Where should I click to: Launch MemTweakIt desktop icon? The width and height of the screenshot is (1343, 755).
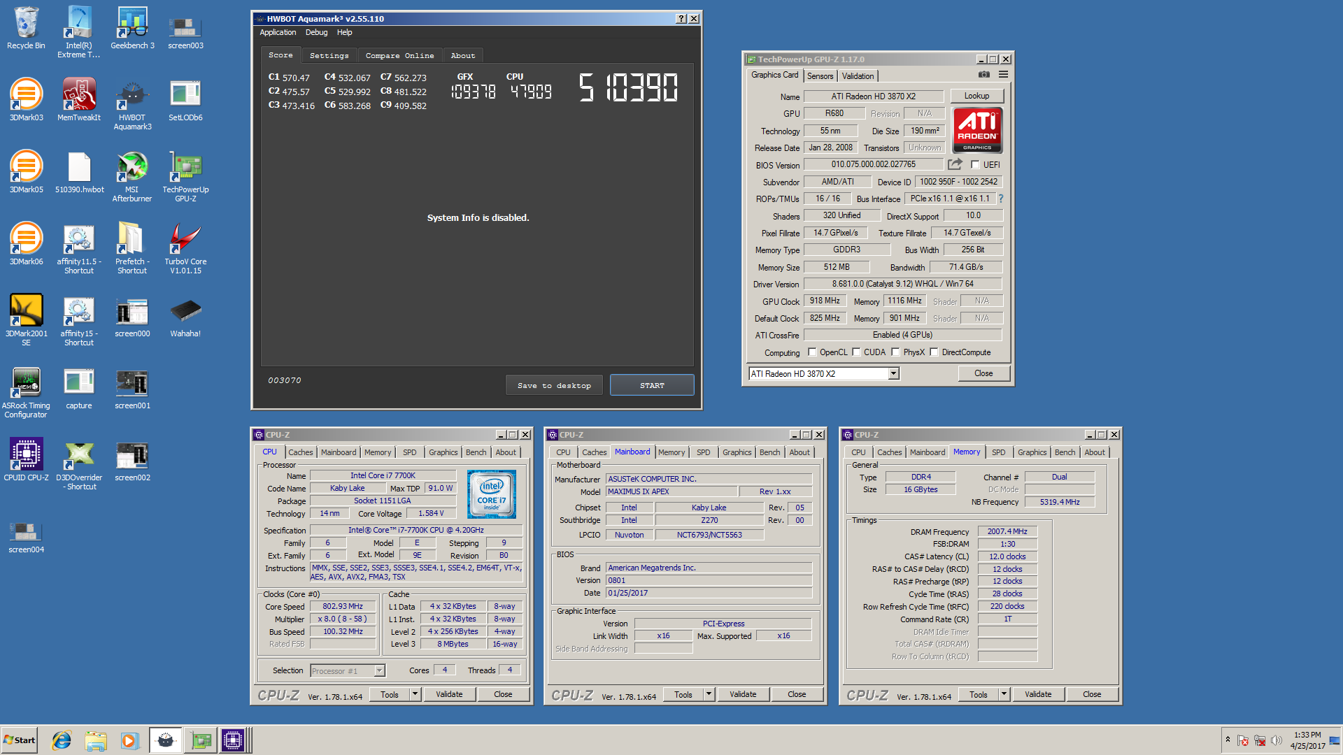click(79, 100)
